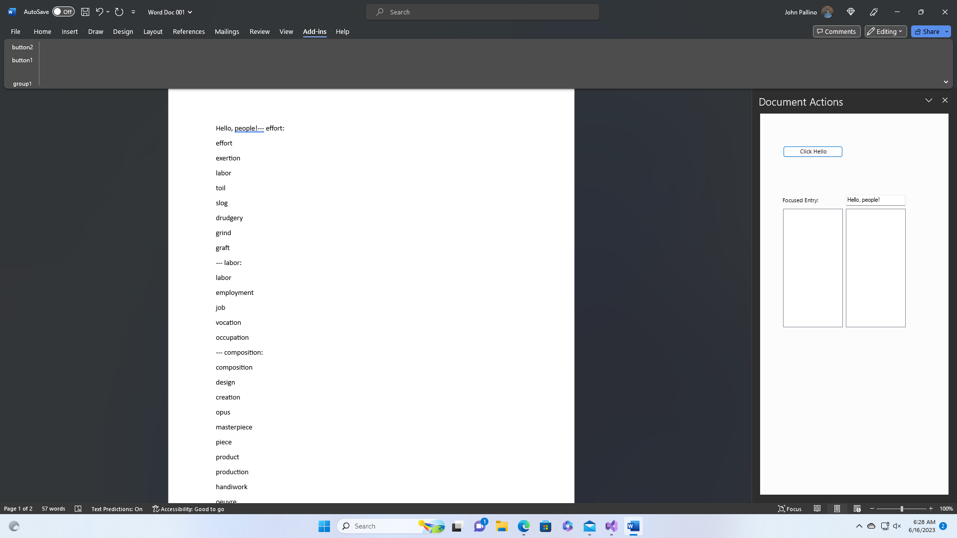Click the Save icon on Quick Access toolbar
957x538 pixels.
(85, 11)
